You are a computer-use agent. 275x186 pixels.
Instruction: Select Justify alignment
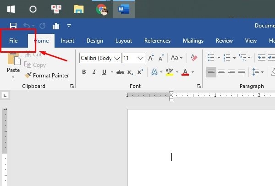(x=242, y=72)
